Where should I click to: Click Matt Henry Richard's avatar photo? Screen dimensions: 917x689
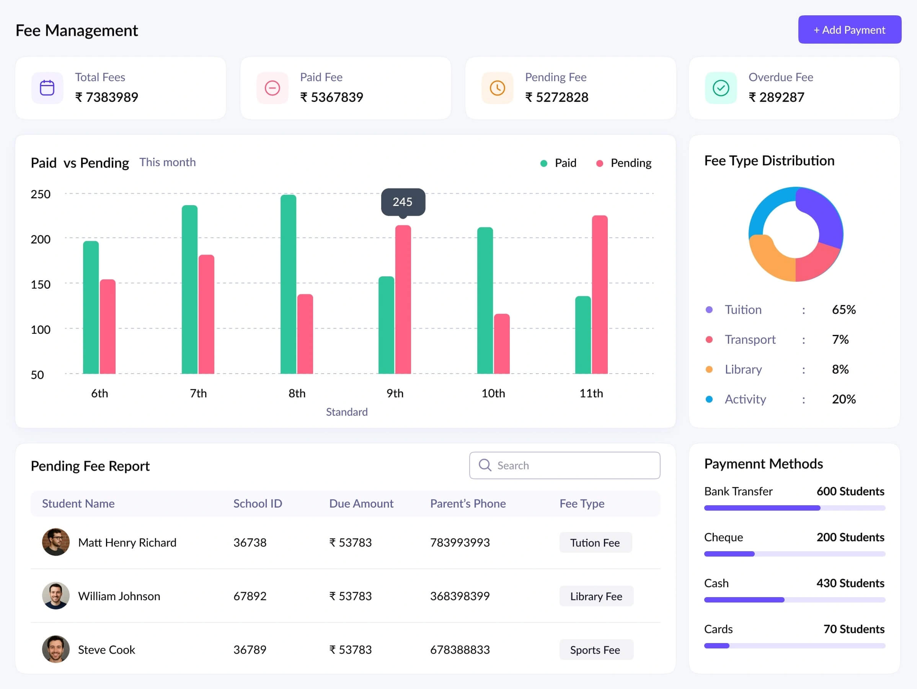55,542
